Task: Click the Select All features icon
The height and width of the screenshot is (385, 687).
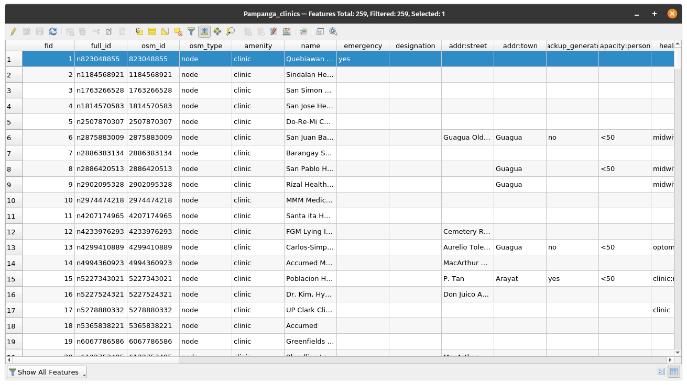Action: (x=152, y=31)
